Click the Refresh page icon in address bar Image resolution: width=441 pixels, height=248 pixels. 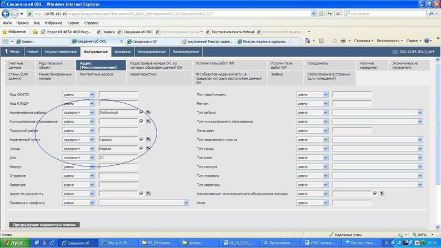click(x=329, y=13)
